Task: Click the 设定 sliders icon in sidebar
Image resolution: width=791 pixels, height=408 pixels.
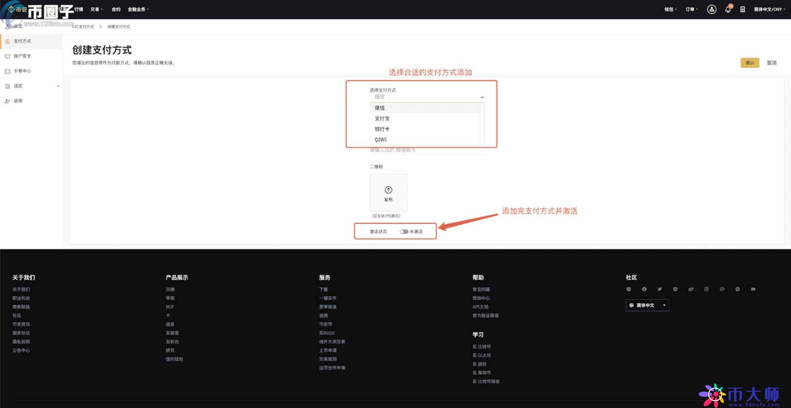Action: [x=7, y=86]
